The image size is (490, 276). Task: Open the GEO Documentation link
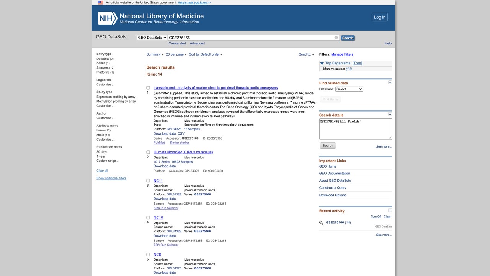335,174
